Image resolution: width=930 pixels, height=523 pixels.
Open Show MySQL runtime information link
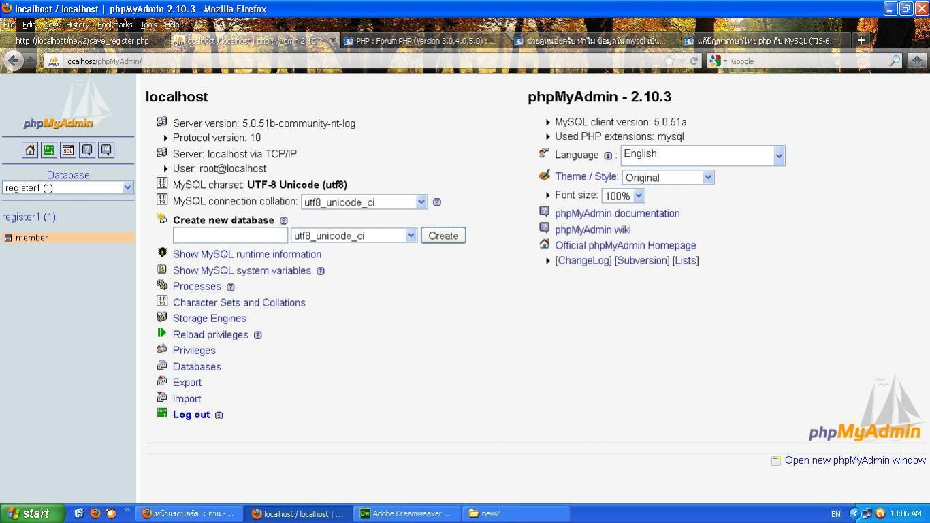pyautogui.click(x=247, y=254)
